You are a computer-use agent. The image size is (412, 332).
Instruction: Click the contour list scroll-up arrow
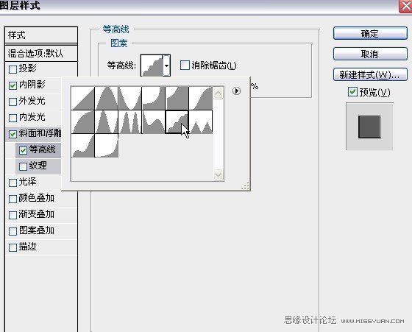pyautogui.click(x=218, y=93)
